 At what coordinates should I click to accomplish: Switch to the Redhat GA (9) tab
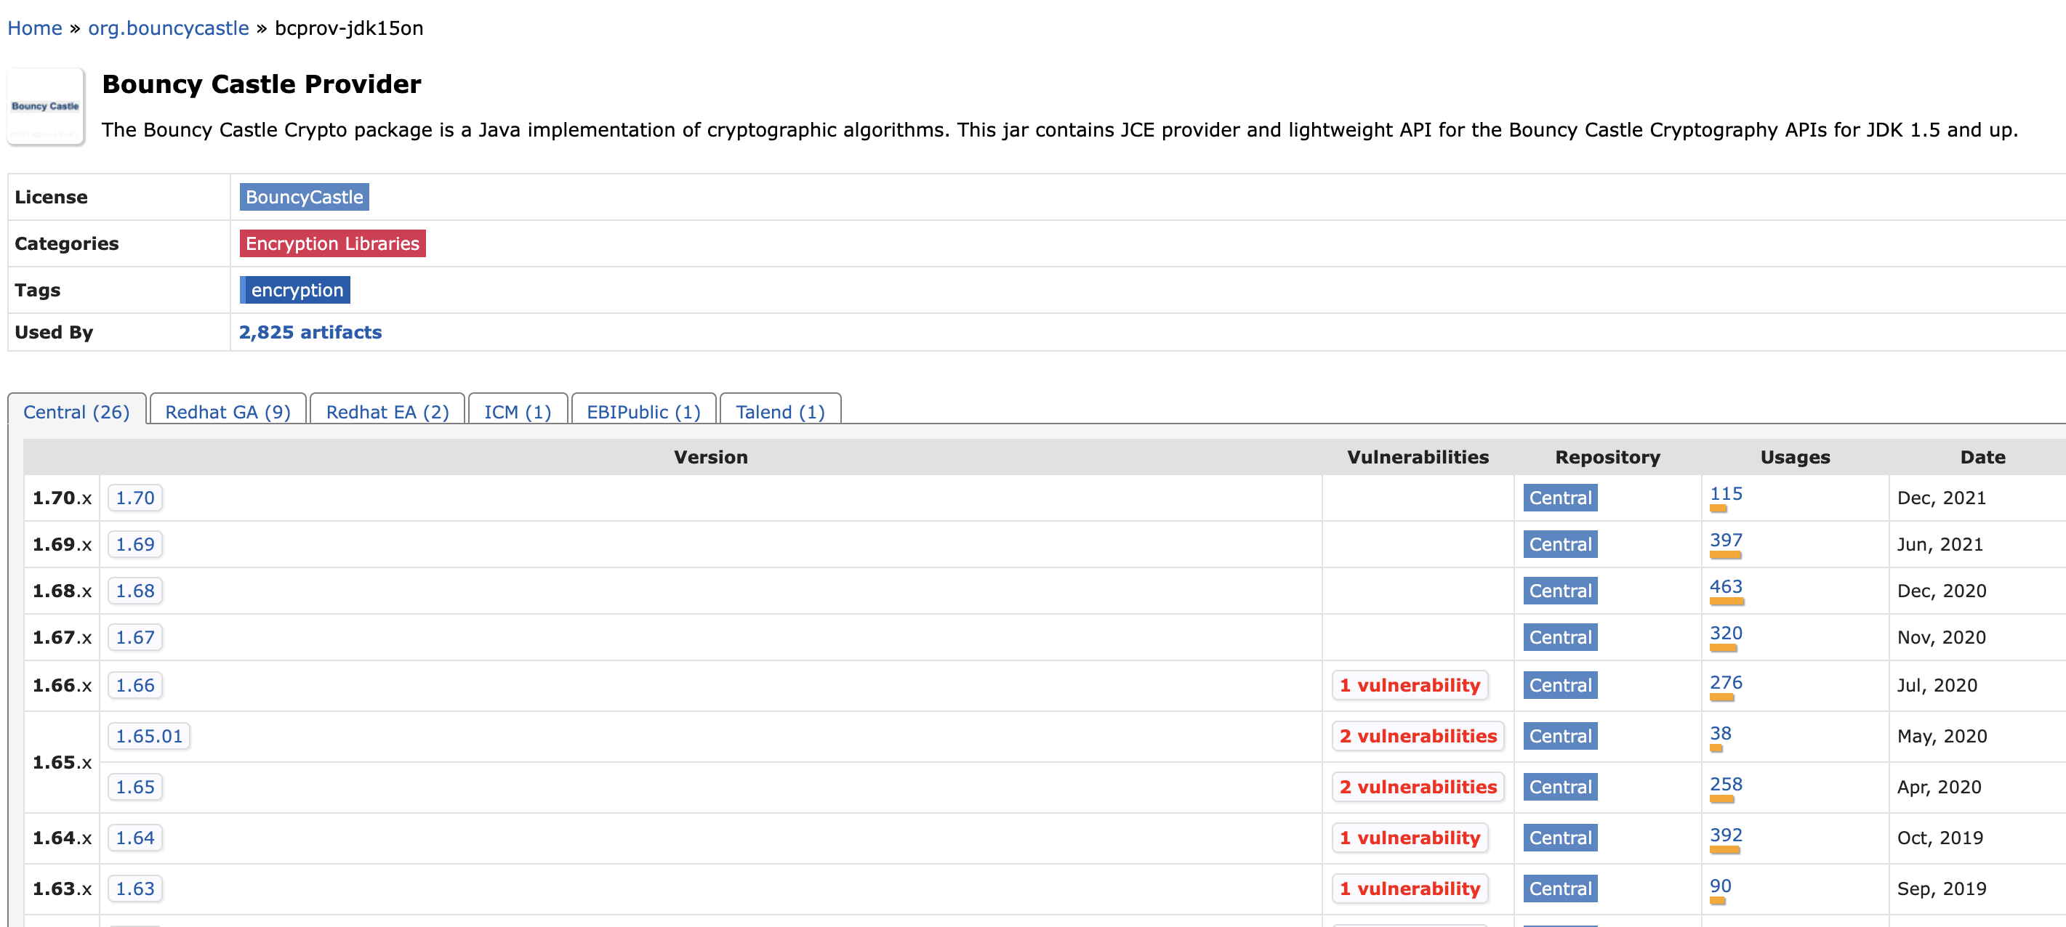pyautogui.click(x=228, y=412)
